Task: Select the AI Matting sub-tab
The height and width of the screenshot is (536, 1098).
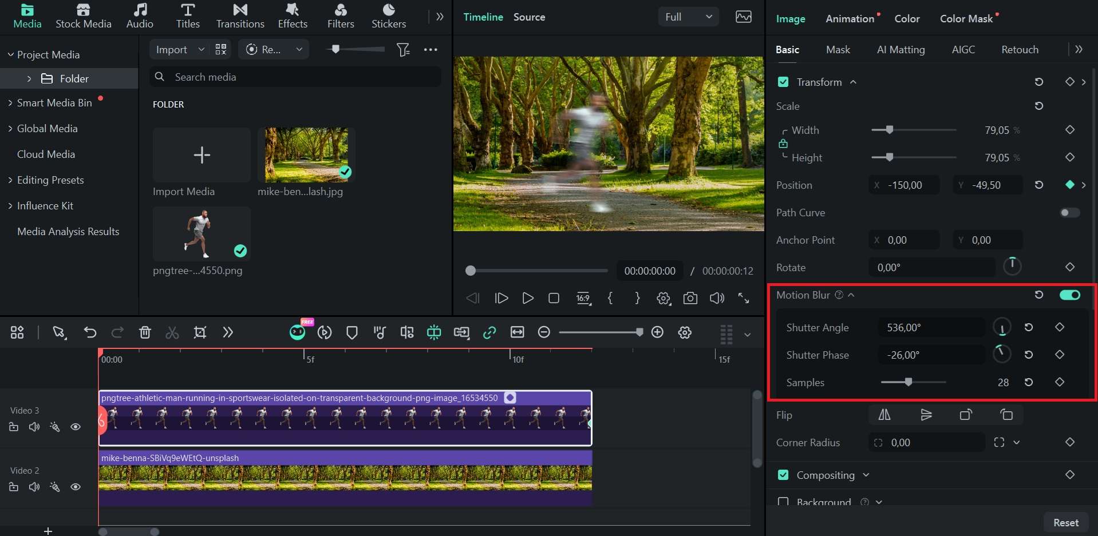Action: point(900,50)
